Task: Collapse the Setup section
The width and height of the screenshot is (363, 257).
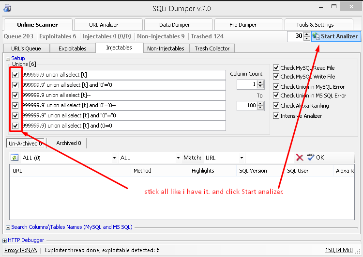Action: tap(8, 58)
